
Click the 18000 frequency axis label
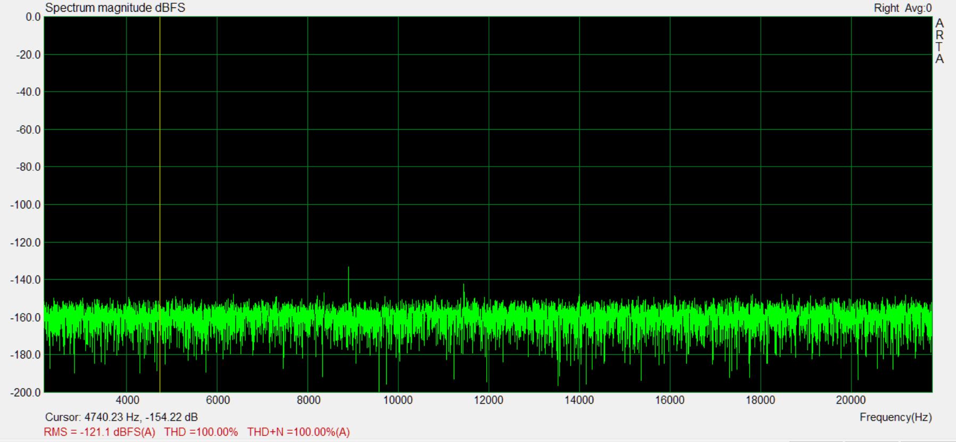click(760, 401)
